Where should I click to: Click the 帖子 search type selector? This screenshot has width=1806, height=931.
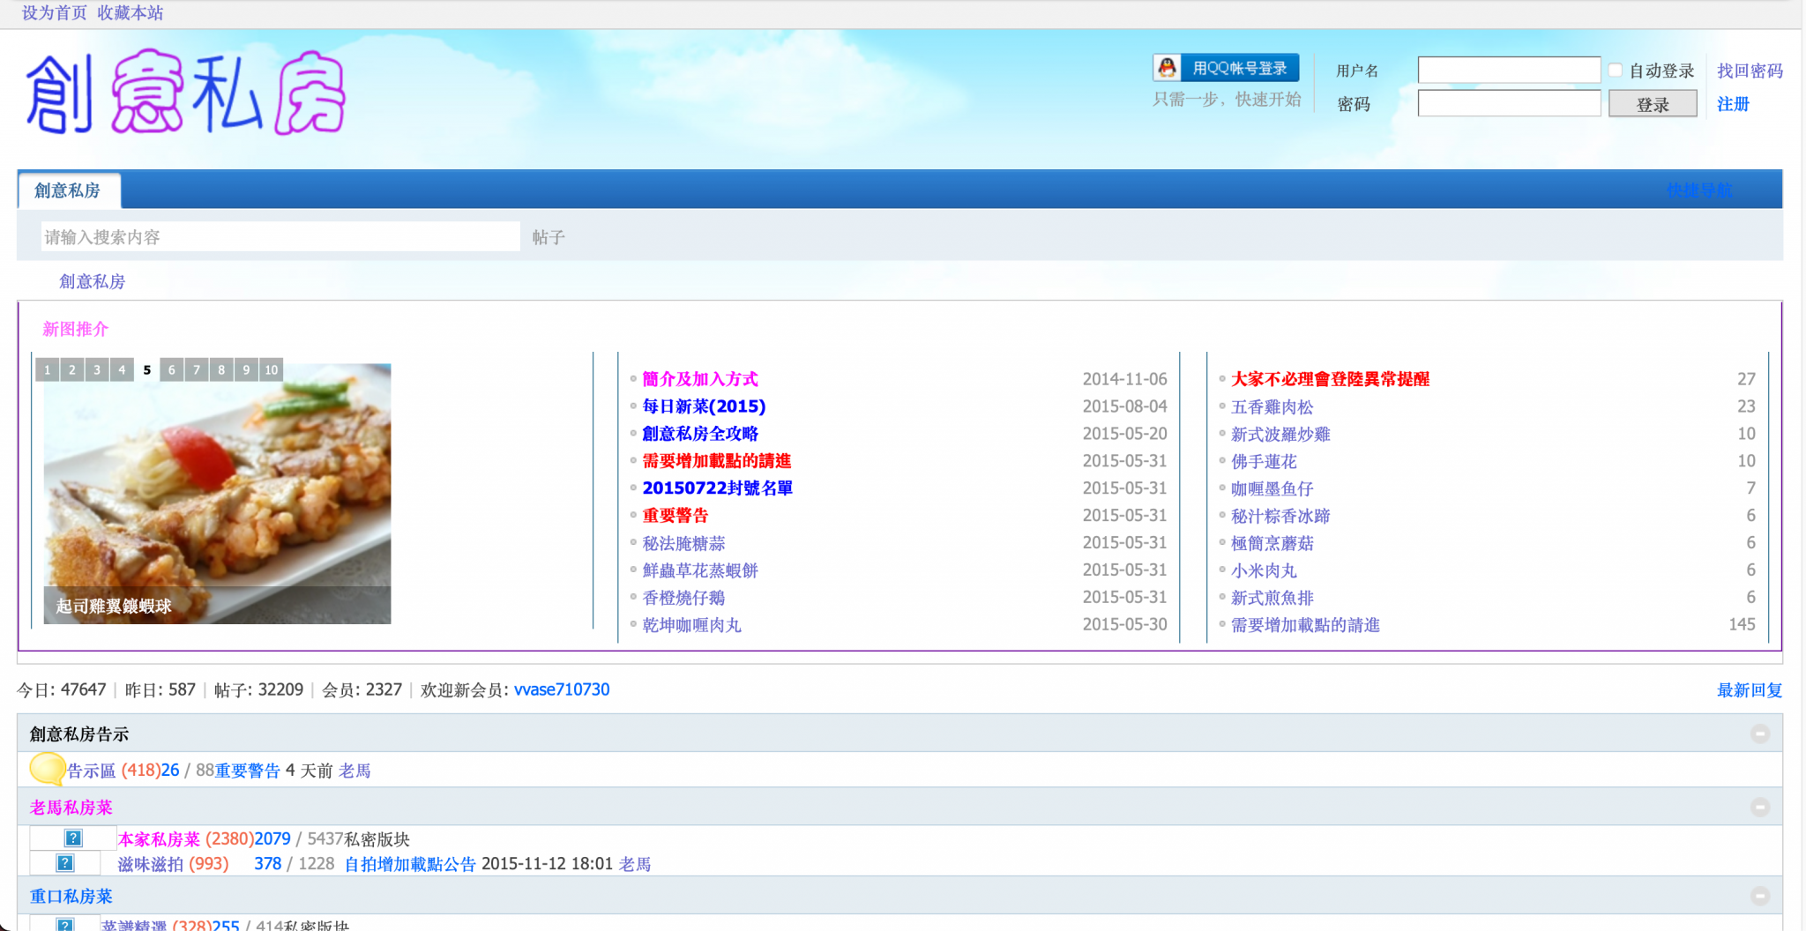click(x=548, y=237)
